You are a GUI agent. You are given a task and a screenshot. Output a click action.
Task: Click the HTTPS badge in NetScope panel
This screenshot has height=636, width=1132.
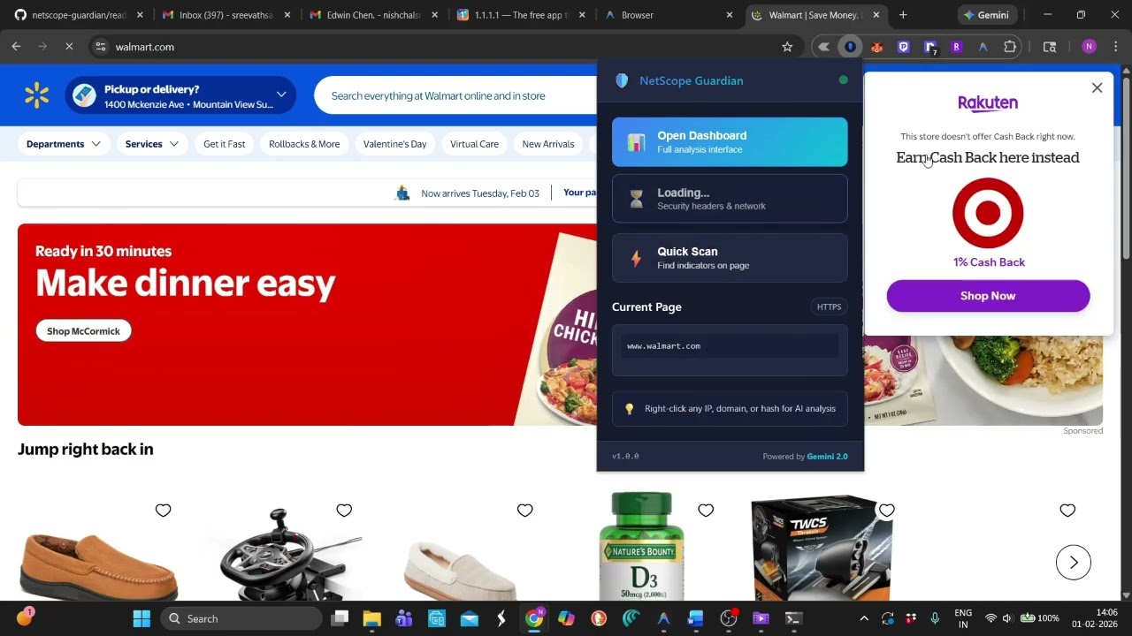pyautogui.click(x=829, y=307)
